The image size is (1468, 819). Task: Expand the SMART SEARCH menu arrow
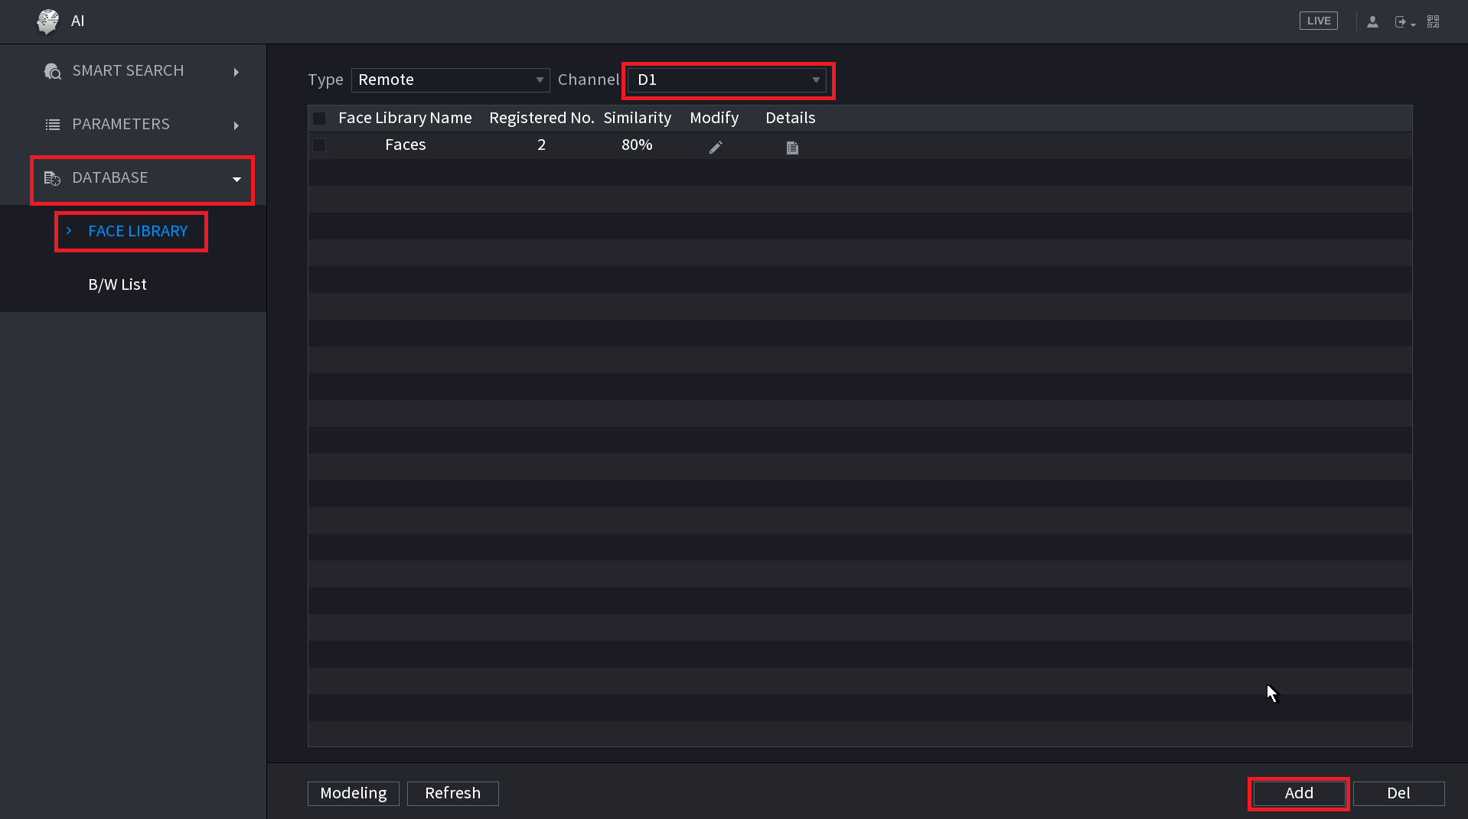(237, 72)
